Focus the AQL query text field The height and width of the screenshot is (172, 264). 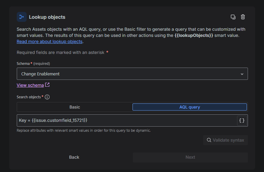[126, 120]
